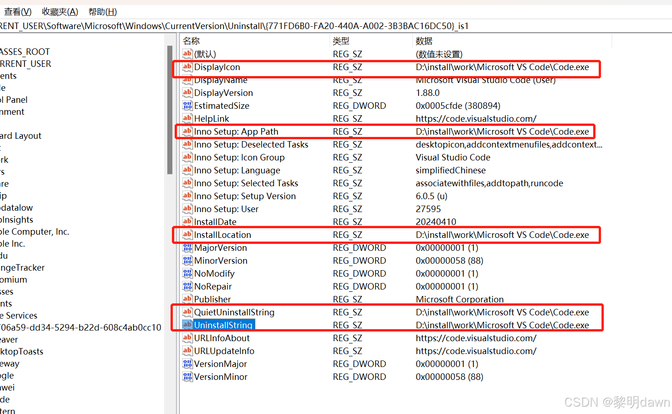Screen dimensions: 672x414
Task: Open the 收藏夹(A) favorites menu
Action: (60, 12)
